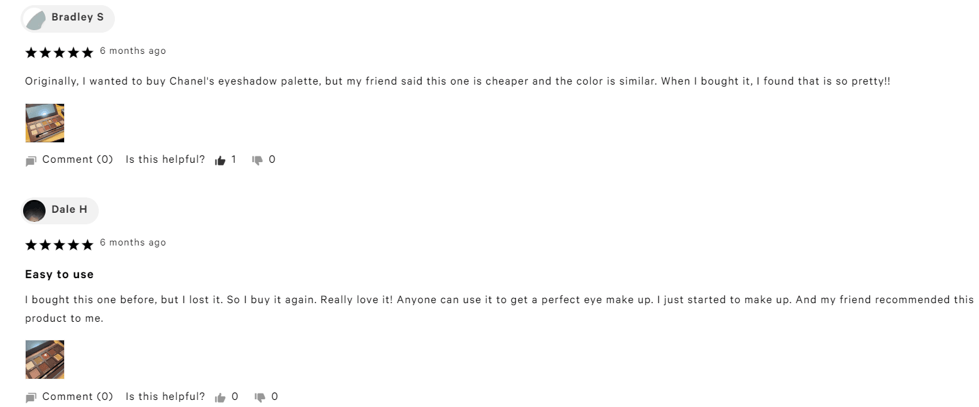
Task: Open Bradley S's eyeshadow palette photo
Action: tap(44, 122)
